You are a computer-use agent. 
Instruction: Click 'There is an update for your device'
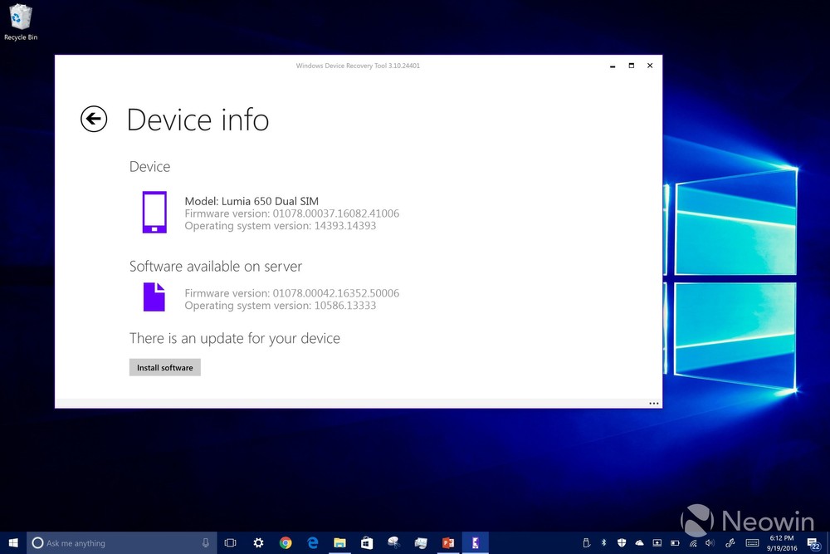[x=235, y=338]
